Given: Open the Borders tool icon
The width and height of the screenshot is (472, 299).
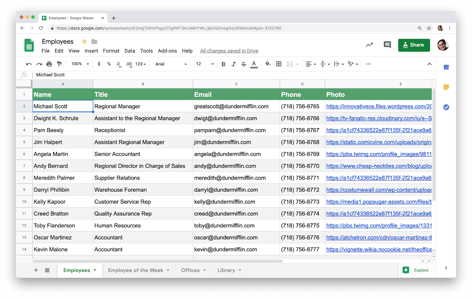Looking at the screenshot, I should tap(279, 64).
